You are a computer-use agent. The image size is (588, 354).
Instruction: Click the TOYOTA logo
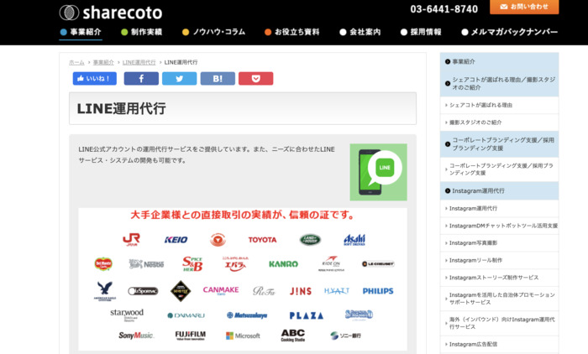click(262, 240)
